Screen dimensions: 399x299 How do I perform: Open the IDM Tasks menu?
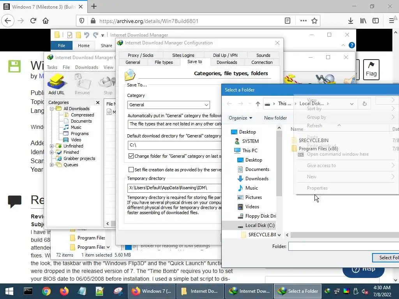pos(52,67)
